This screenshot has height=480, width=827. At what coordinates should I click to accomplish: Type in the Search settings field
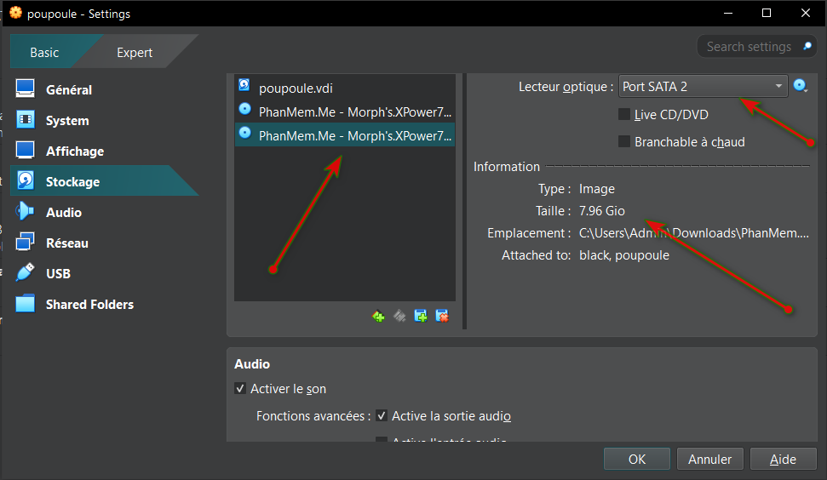tap(748, 47)
